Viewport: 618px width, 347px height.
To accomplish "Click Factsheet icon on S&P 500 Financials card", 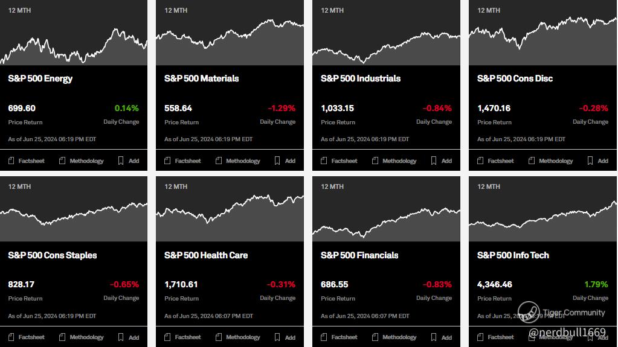I will [x=324, y=337].
